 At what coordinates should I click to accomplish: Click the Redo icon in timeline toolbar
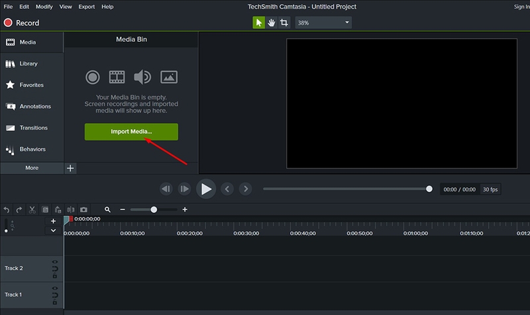tap(19, 210)
